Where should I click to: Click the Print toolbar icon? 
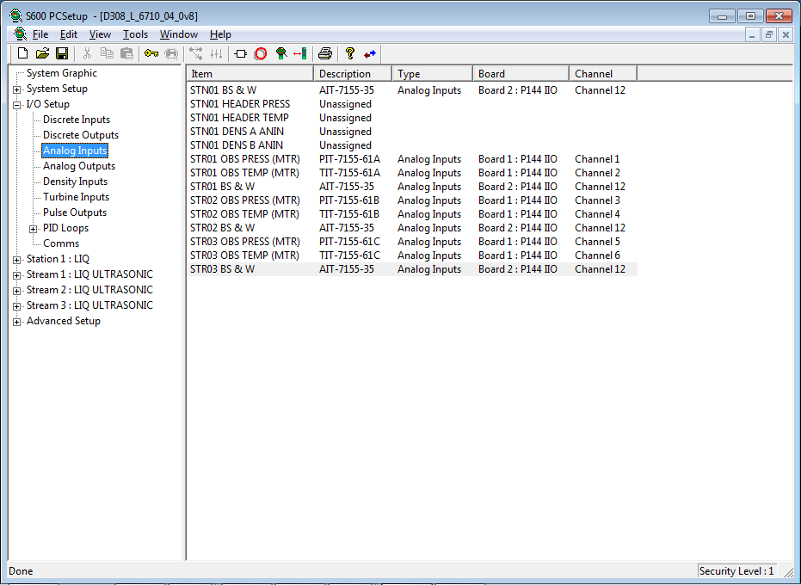tap(325, 53)
